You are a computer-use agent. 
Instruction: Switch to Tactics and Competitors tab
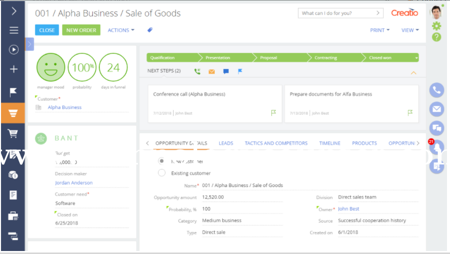click(276, 143)
